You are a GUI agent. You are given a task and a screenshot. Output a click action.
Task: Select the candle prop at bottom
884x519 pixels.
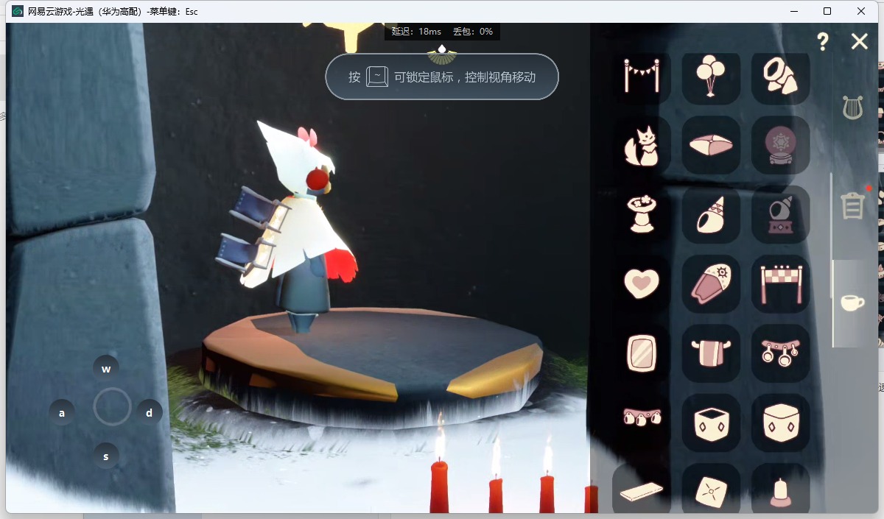pyautogui.click(x=780, y=490)
